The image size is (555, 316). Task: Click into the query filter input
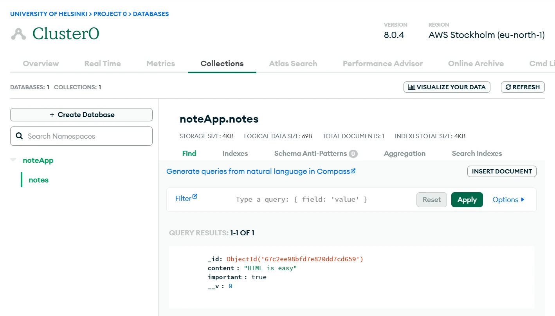coord(302,200)
